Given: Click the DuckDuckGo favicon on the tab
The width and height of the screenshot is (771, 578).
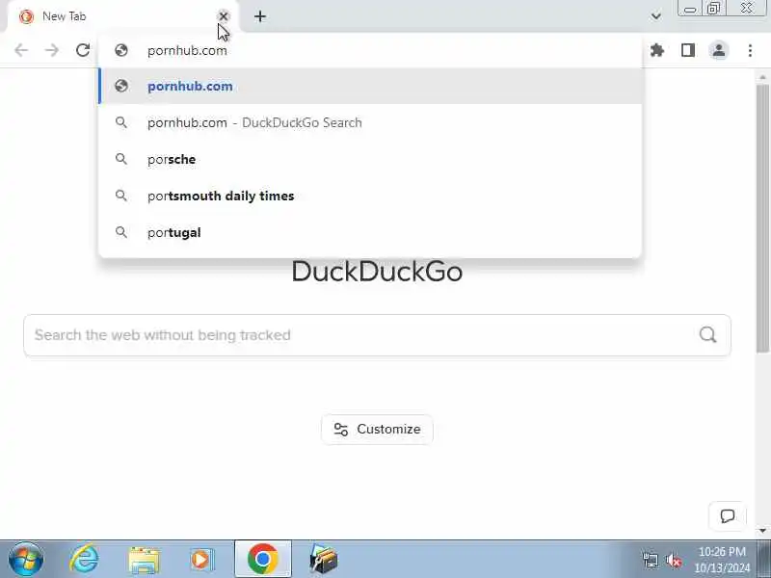Looking at the screenshot, I should pyautogui.click(x=26, y=16).
